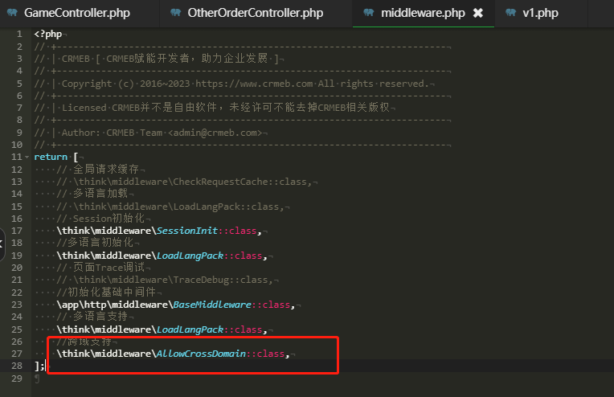Click the 'Session初始化' comment on line 16
The height and width of the screenshot is (397, 614).
coord(100,219)
